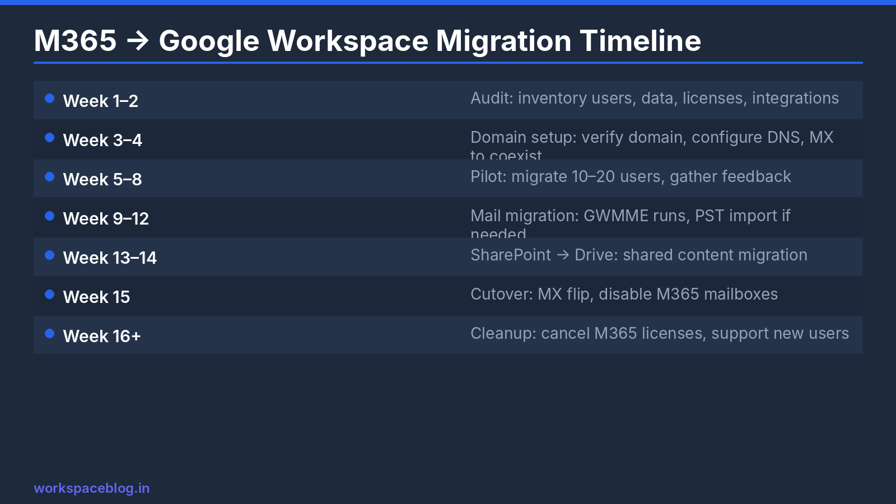Click the blue bullet beside Week 5–8

(49, 177)
